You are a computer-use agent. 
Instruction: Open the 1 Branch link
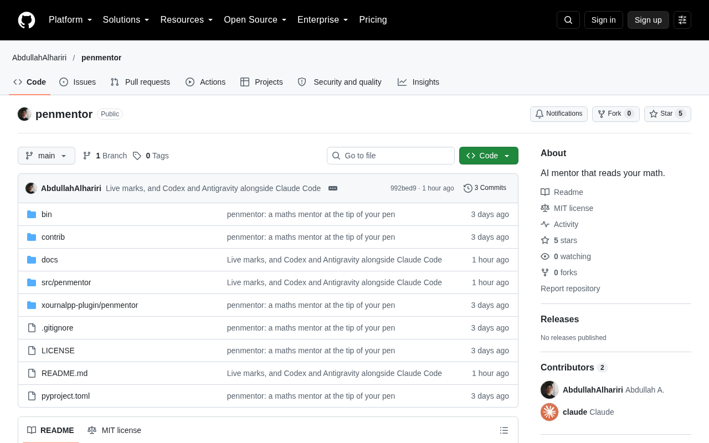coord(105,156)
